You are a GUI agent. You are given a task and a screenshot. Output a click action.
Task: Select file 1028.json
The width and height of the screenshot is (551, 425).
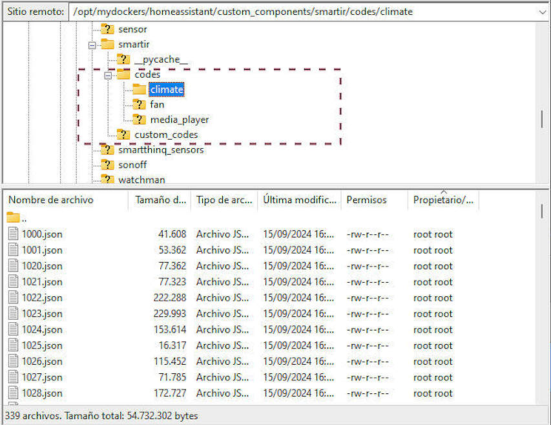pyautogui.click(x=42, y=393)
